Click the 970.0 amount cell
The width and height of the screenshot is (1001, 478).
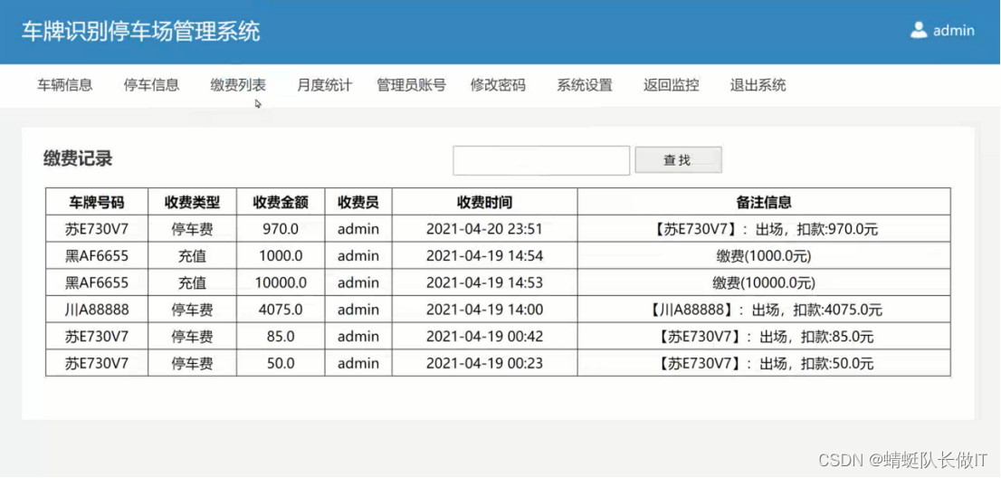point(281,229)
